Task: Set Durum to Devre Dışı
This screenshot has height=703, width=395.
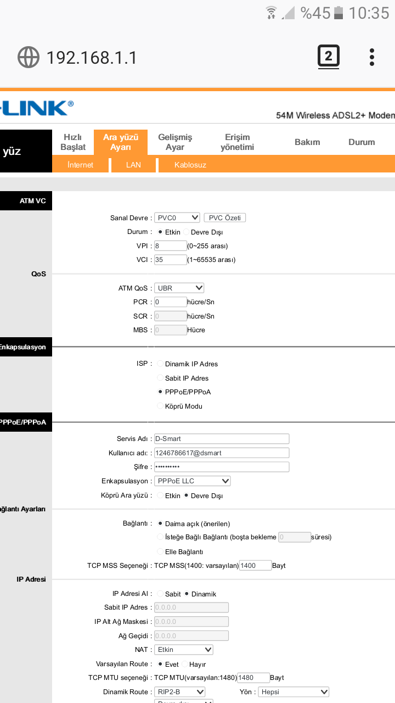Action: coord(187,232)
